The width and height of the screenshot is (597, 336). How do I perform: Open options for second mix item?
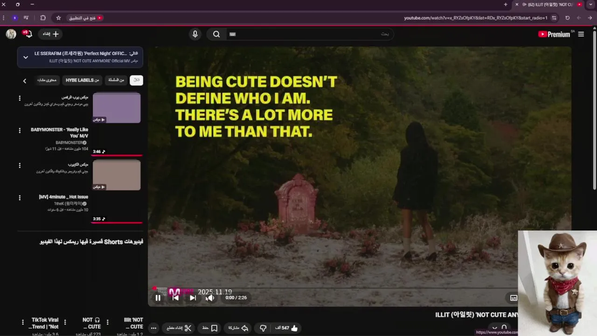[20, 166]
